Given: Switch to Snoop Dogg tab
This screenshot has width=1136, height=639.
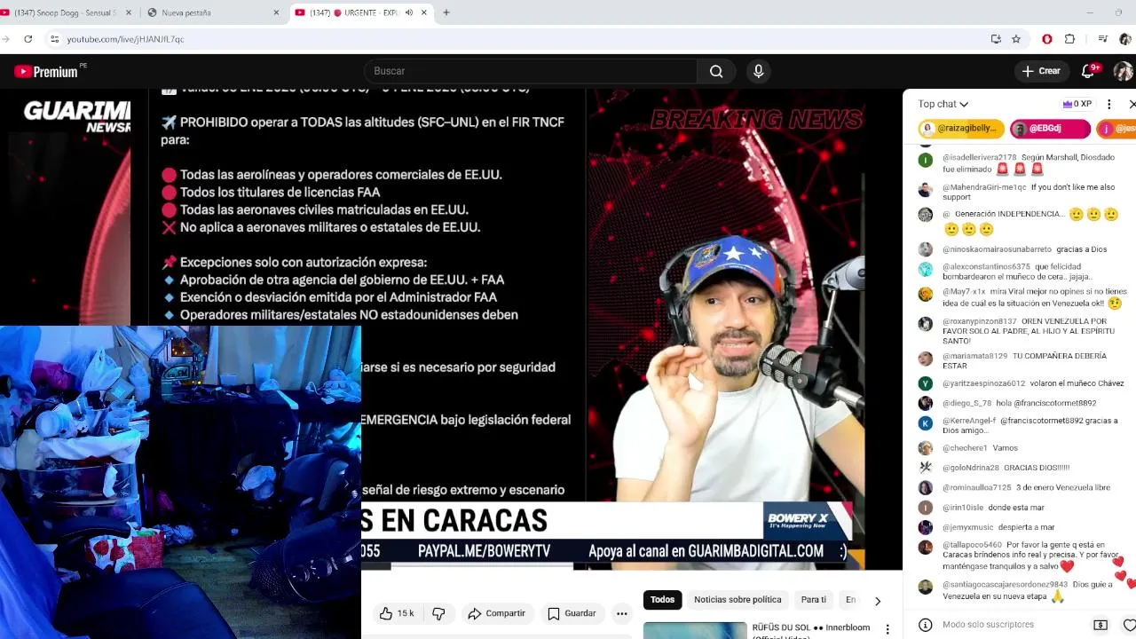Looking at the screenshot, I should tap(67, 12).
